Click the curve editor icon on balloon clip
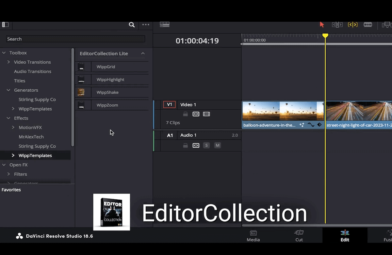The image size is (392, 255). [x=311, y=125]
